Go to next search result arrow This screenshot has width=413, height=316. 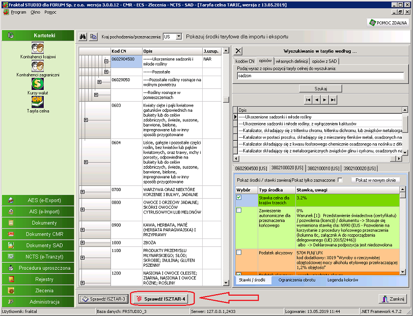(324, 100)
